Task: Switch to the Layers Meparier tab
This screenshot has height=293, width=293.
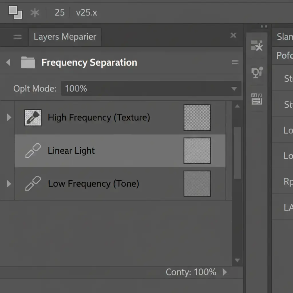Action: 65,37
